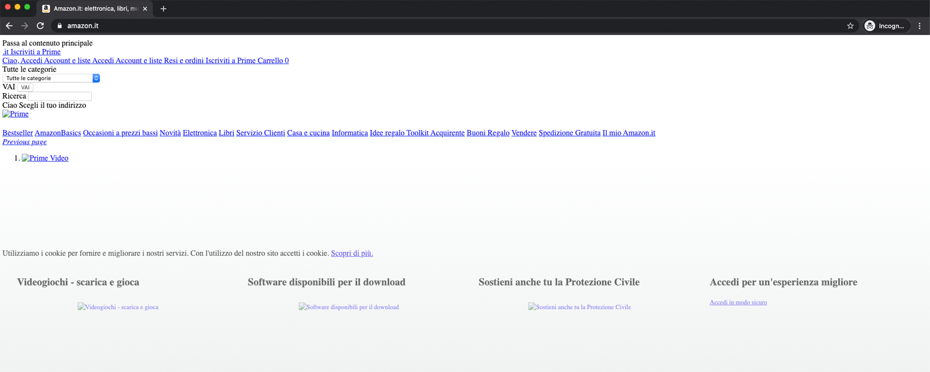Click Ciao Scegli il tuo indirizzo

pyautogui.click(x=44, y=105)
